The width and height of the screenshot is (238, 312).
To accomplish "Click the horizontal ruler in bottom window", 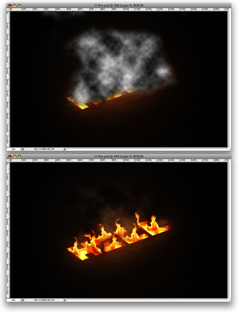I will coord(119,161).
